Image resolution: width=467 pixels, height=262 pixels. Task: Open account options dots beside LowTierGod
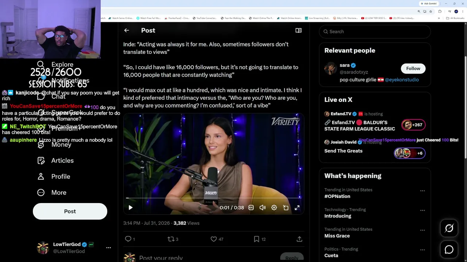[x=108, y=247]
